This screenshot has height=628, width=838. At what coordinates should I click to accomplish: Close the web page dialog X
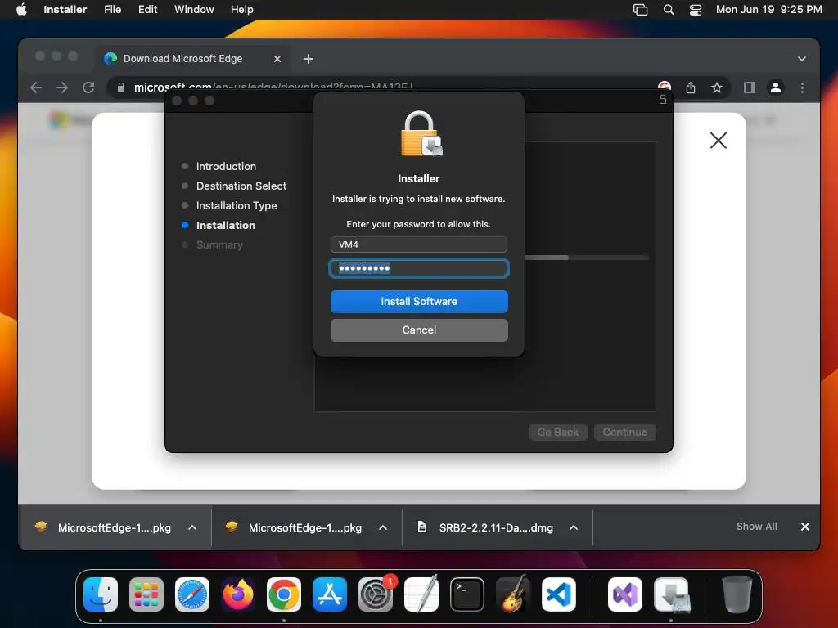click(719, 141)
